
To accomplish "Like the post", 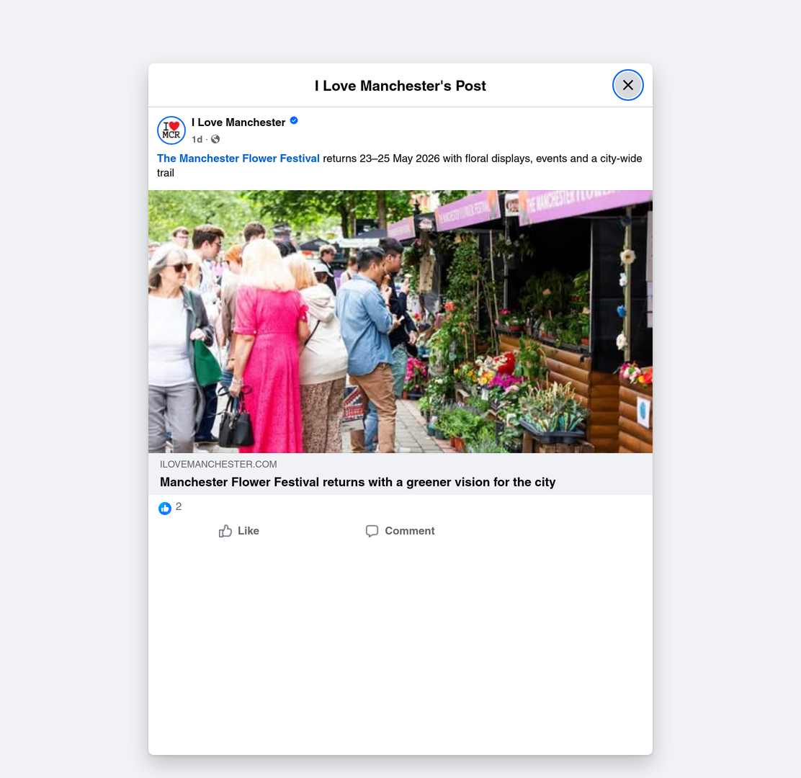I will click(x=238, y=531).
